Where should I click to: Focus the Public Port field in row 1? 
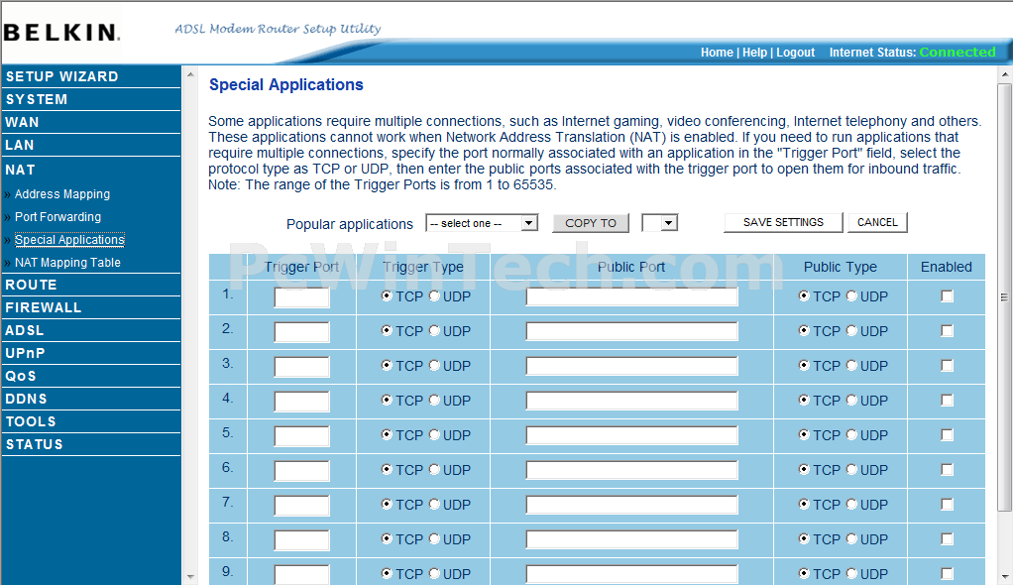point(631,296)
